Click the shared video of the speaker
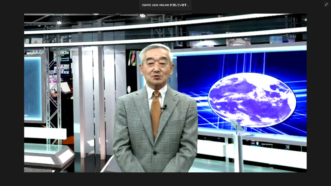 pos(165,93)
